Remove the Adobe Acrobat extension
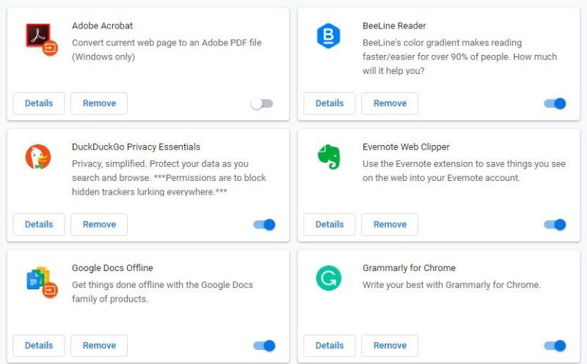Image resolution: width=587 pixels, height=364 pixels. pyautogui.click(x=99, y=103)
